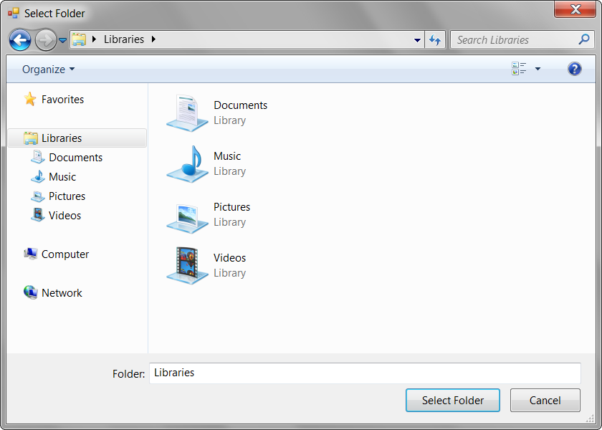This screenshot has height=430, width=602.
Task: Click the change view icon in toolbar
Action: [519, 69]
